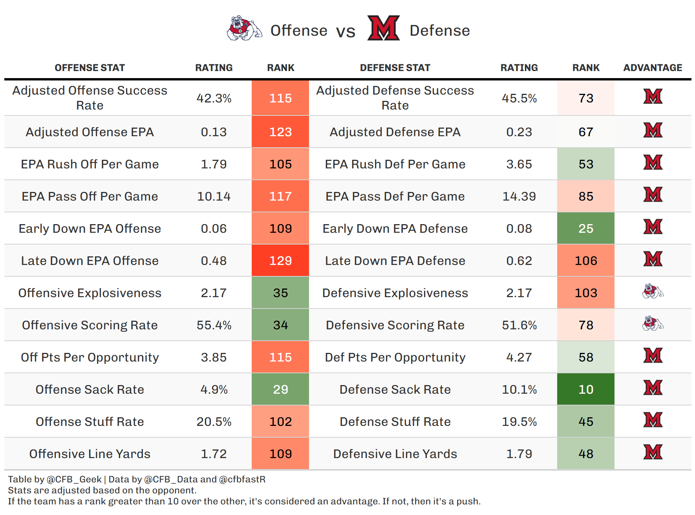The height and width of the screenshot is (515, 695).
Task: Select the 55.4% Offensive Scoring Rate rating
Action: click(214, 325)
